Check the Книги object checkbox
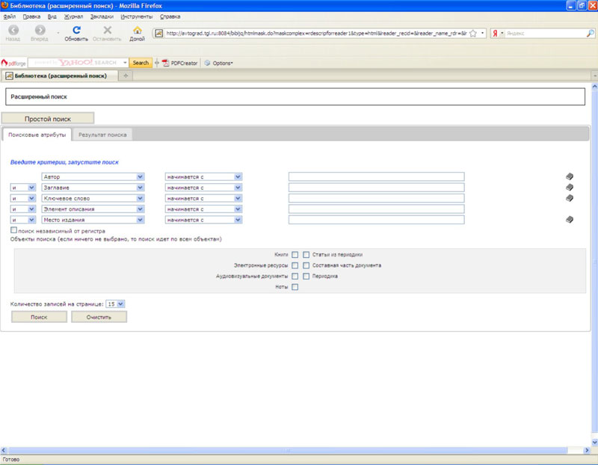 [295, 254]
